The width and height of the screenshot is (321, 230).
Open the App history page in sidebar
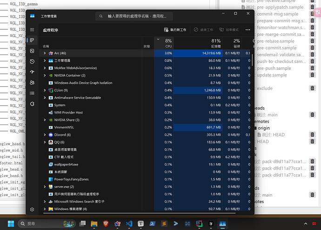32,61
